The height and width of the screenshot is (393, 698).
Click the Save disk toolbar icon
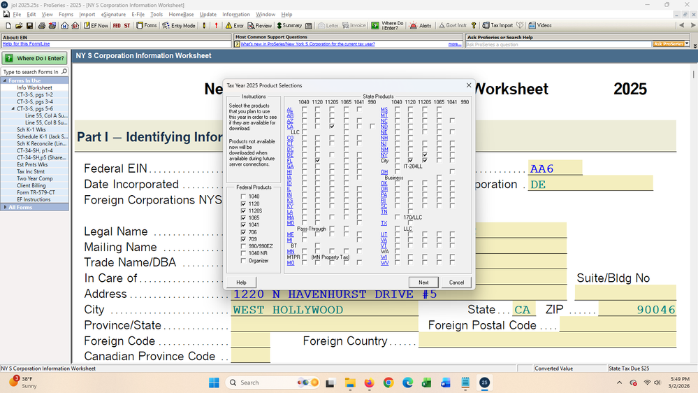[29, 25]
